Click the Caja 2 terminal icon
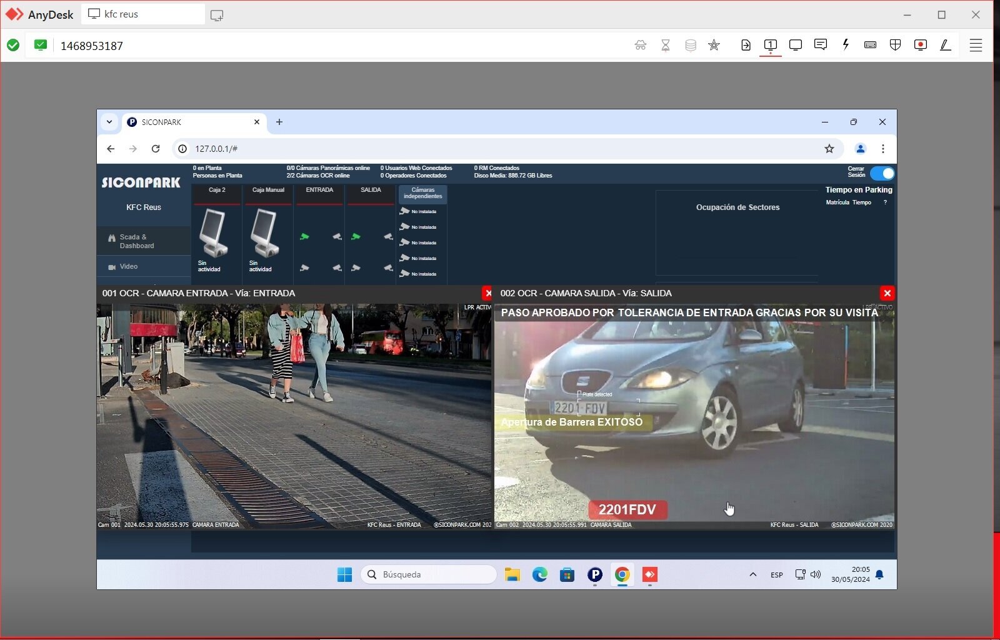Viewport: 1000px width, 640px height. 214,232
